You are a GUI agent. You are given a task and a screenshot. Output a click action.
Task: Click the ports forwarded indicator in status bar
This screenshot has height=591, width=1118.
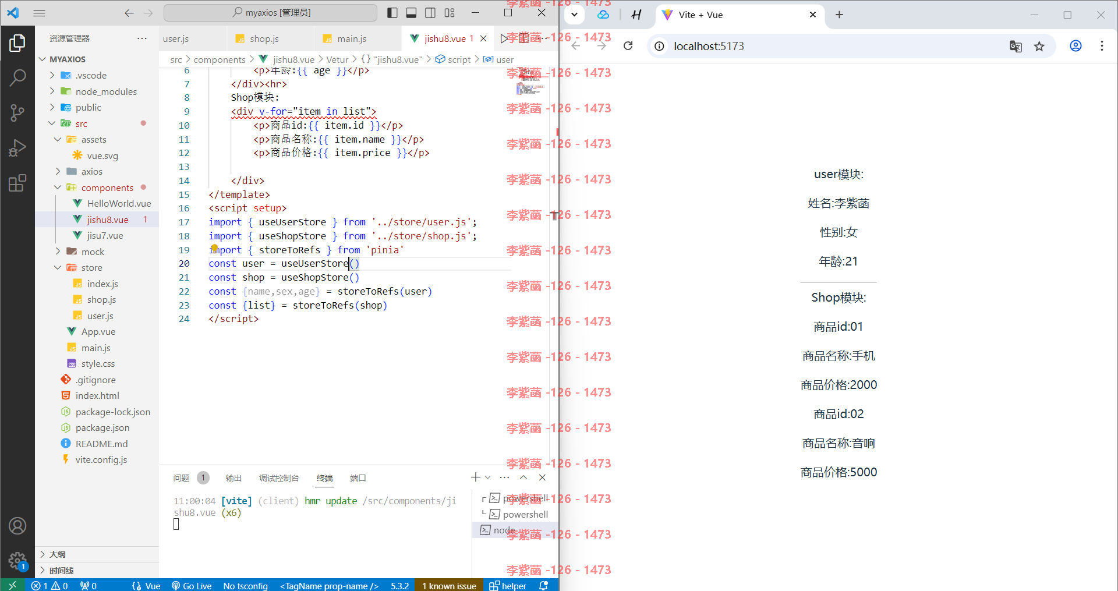tap(89, 585)
